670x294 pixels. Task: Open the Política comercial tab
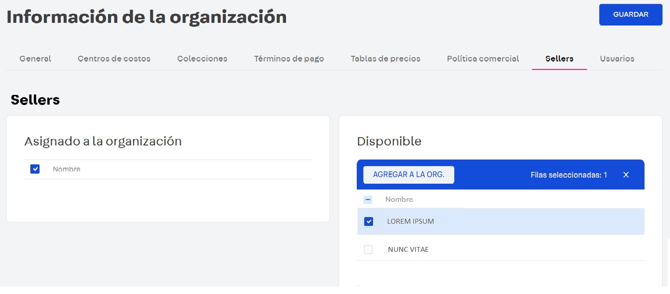[x=482, y=58]
